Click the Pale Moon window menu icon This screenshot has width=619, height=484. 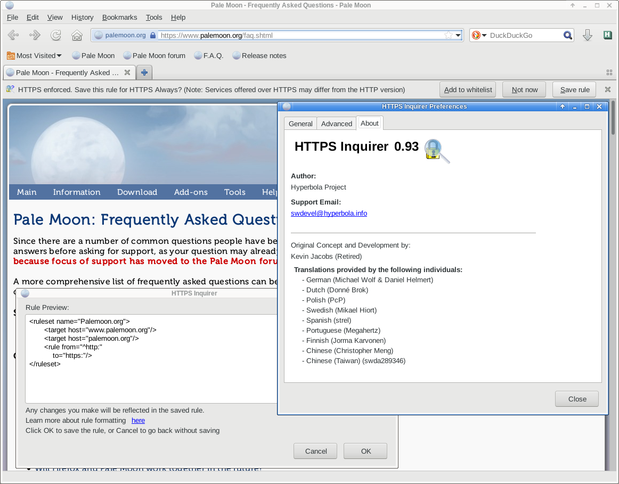[10, 5]
